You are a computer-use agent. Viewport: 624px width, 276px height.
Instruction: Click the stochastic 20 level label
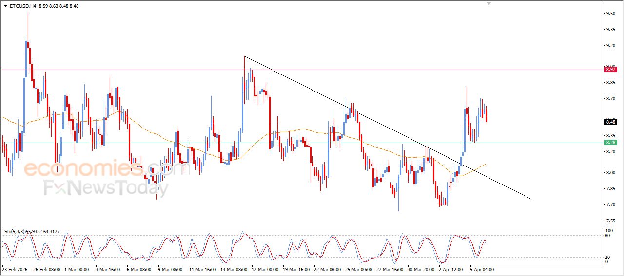click(607, 257)
